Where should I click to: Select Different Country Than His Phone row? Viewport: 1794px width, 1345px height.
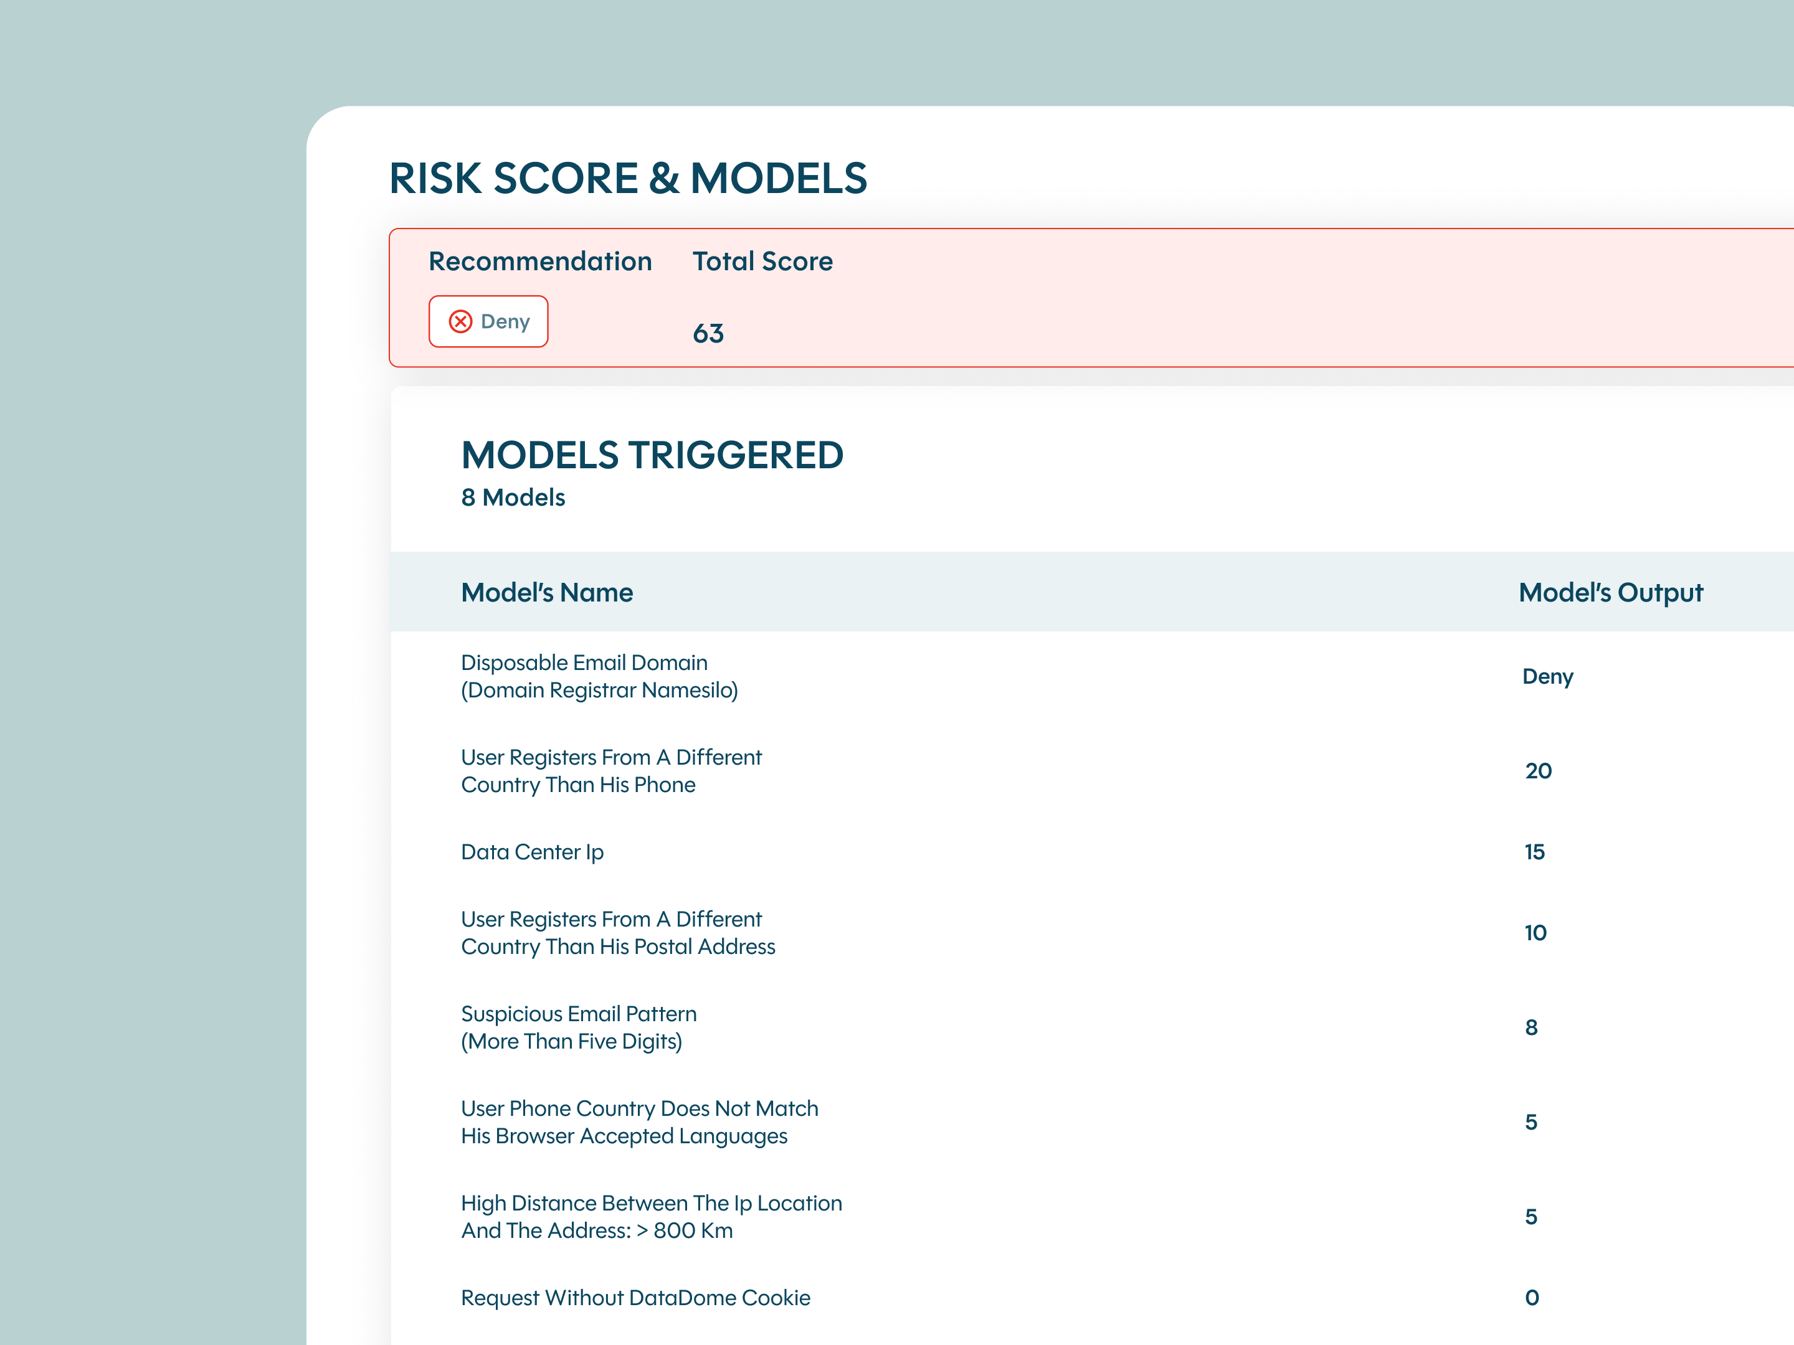pyautogui.click(x=1091, y=771)
